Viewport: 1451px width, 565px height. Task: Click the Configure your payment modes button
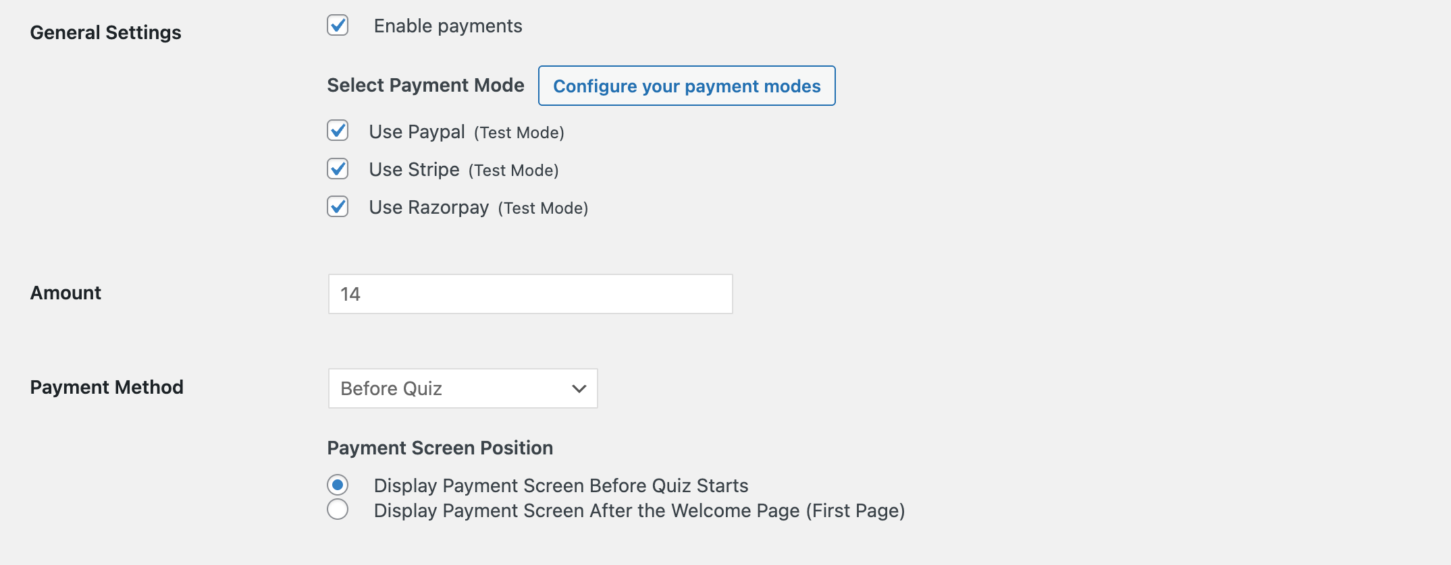click(x=686, y=86)
